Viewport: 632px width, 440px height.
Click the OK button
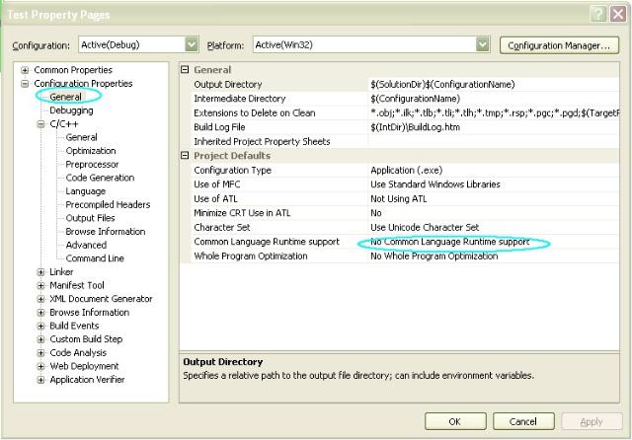455,421
